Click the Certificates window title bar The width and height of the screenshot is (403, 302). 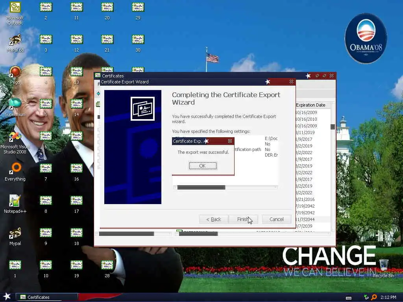click(200, 76)
